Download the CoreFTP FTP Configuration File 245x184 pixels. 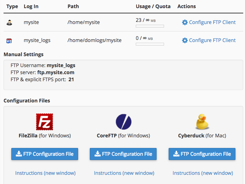coord(123,154)
